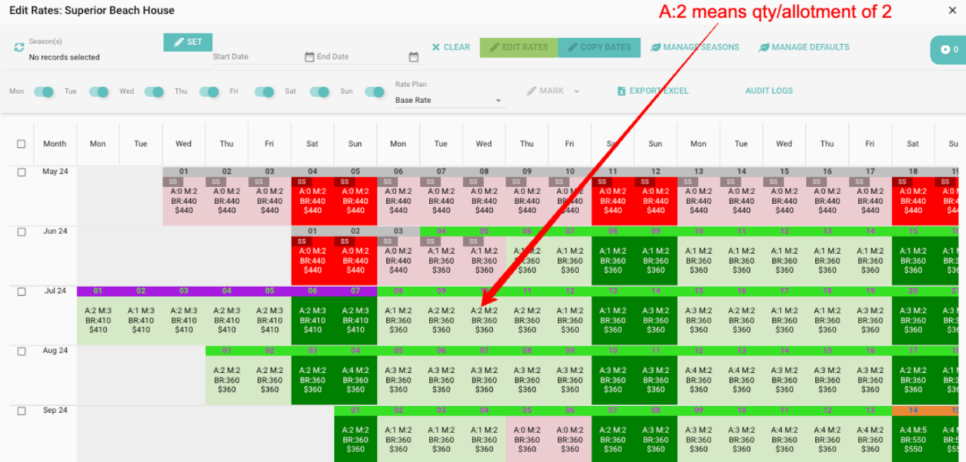Tick the select-all checkbox beside Month
This screenshot has width=966, height=462.
pos(21,144)
